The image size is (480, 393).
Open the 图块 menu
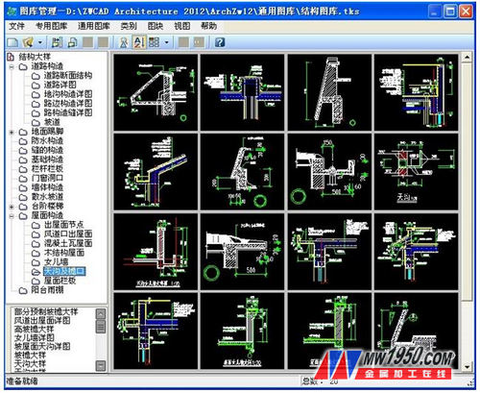(x=156, y=26)
